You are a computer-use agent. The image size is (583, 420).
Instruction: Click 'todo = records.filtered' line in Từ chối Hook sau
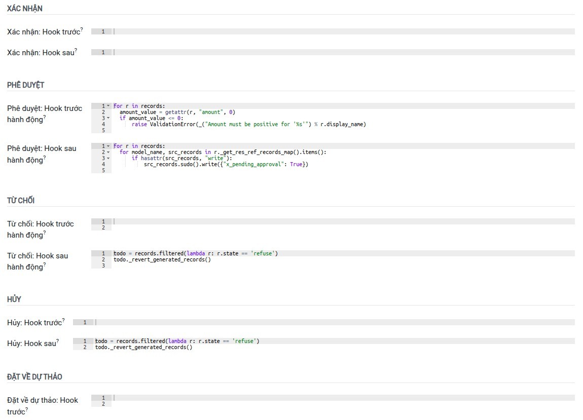pos(196,253)
